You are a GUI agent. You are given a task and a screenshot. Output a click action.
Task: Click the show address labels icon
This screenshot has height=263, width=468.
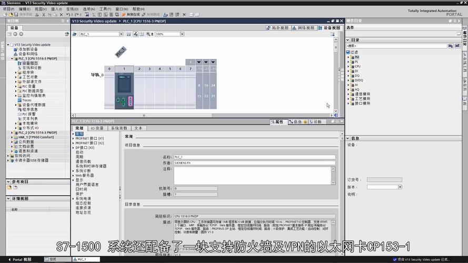(142, 34)
